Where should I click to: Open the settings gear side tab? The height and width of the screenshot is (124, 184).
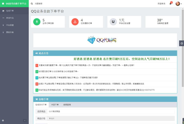coord(182,43)
